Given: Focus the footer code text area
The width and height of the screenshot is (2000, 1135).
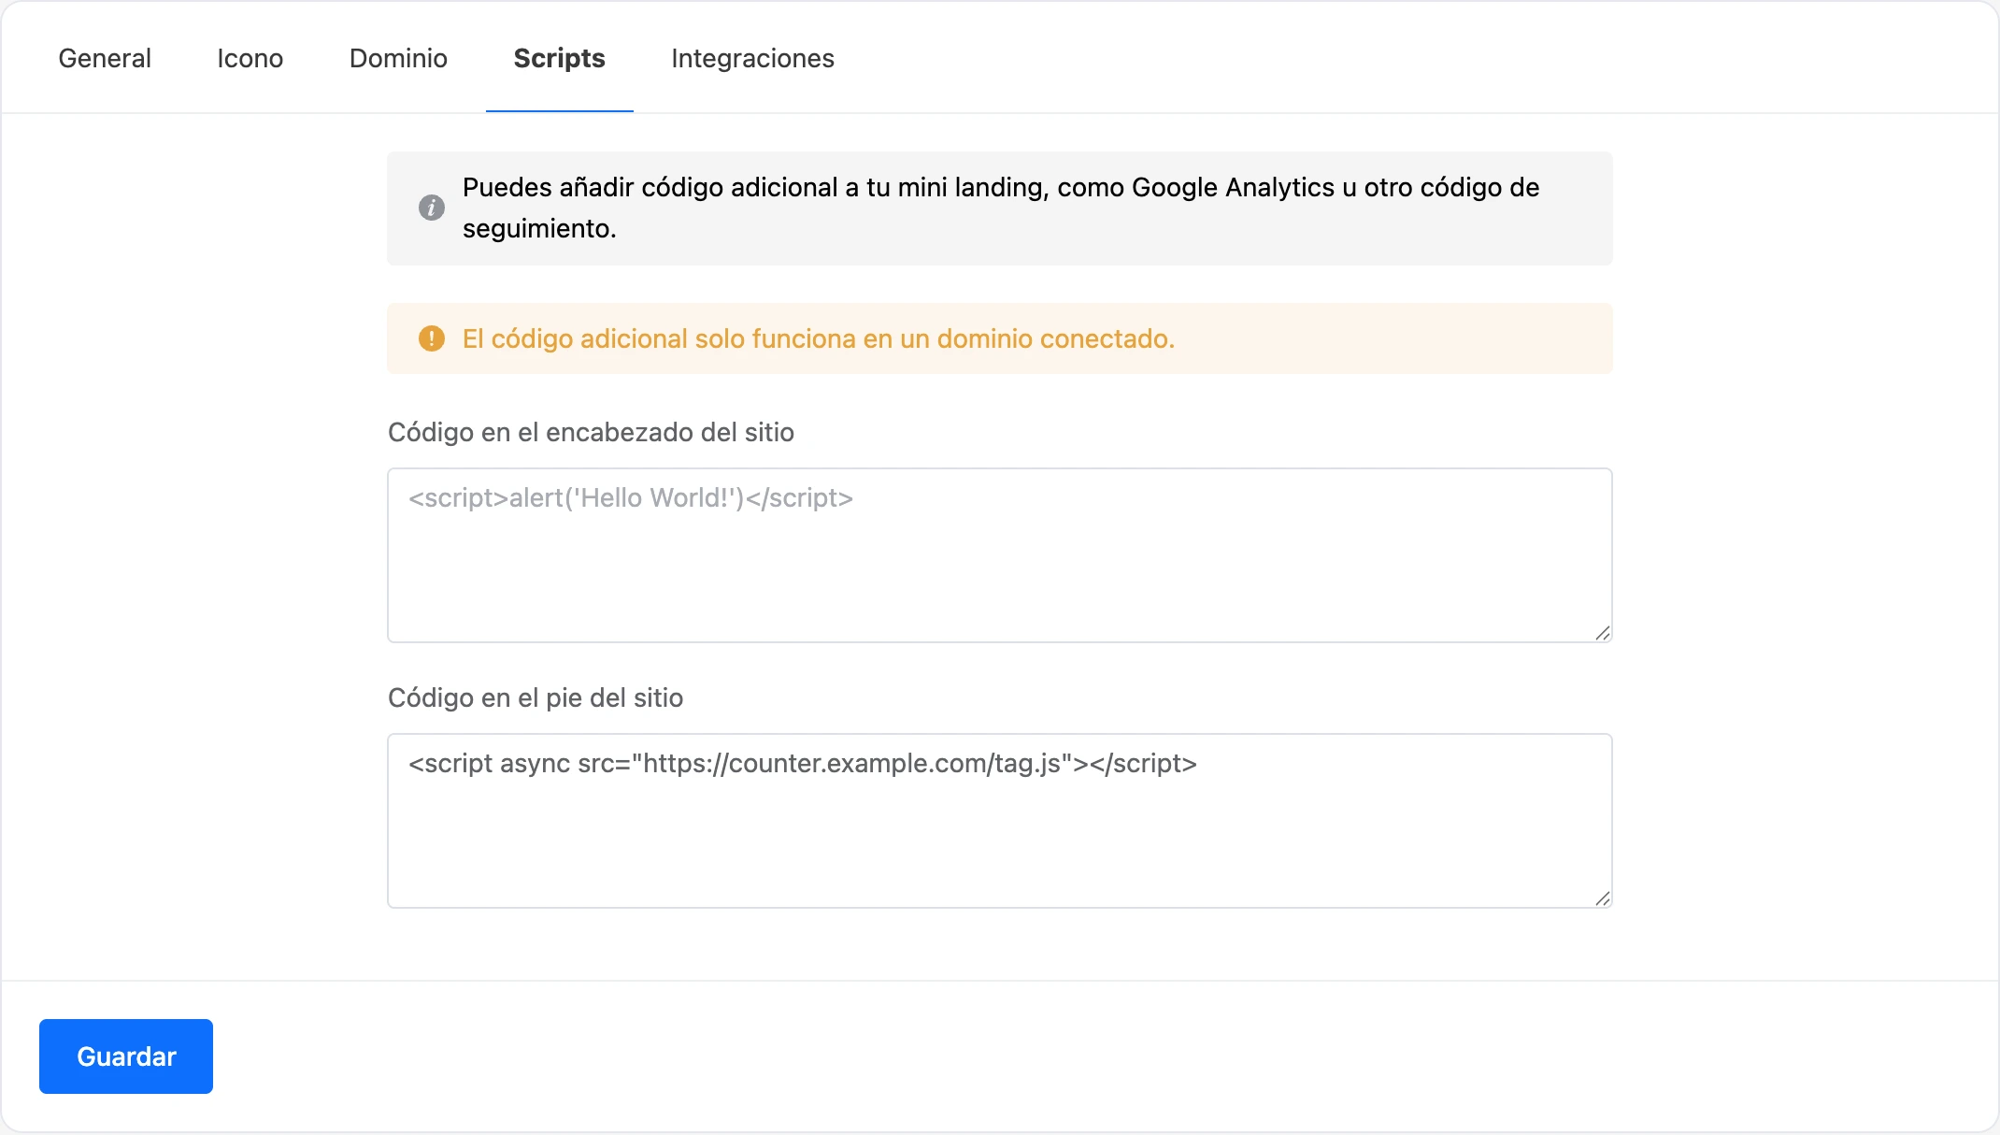Looking at the screenshot, I should [x=1000, y=821].
